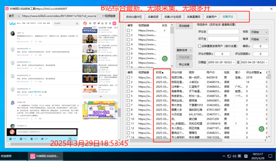276x161 pixels.
Task: Expand the 首页 menu in bilibili nav
Action: coord(19,23)
